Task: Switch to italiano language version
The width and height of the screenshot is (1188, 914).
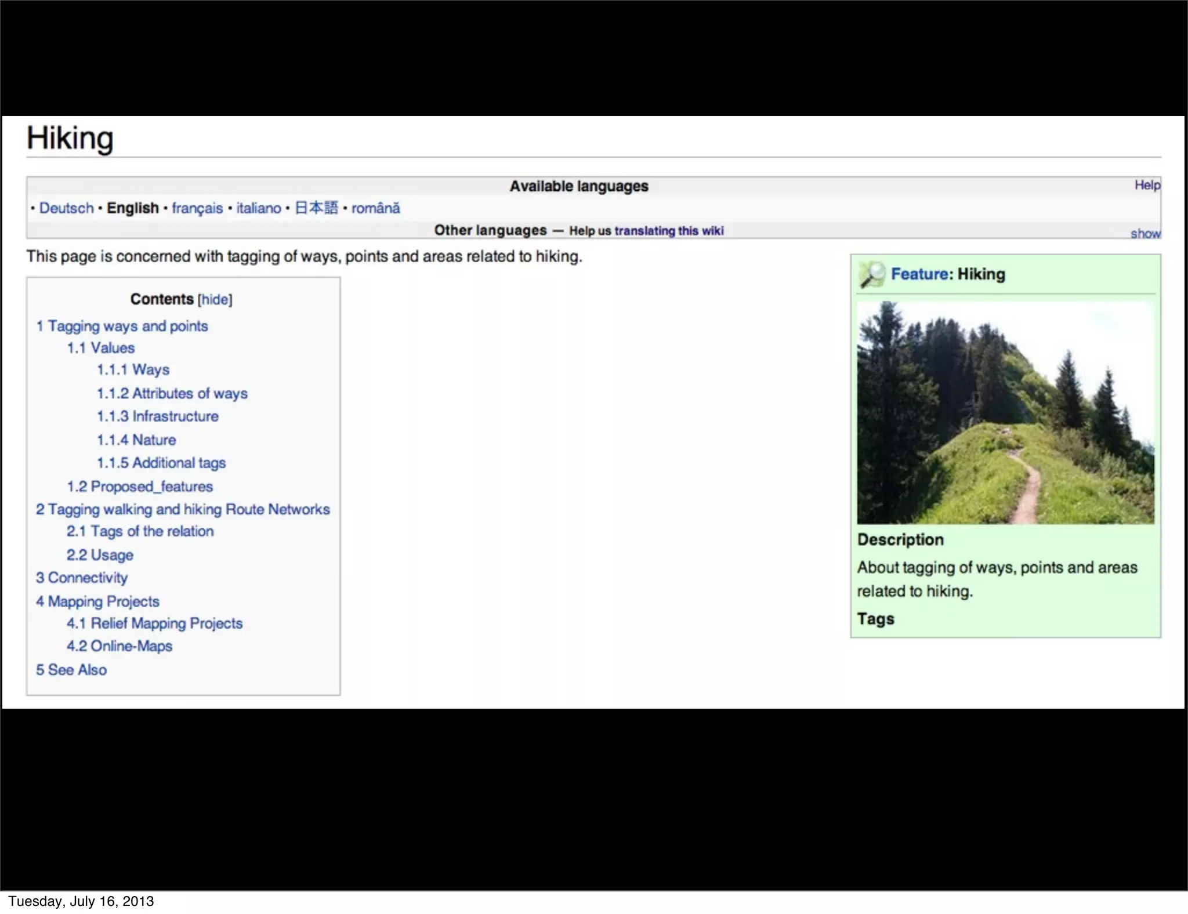Action: [x=258, y=208]
